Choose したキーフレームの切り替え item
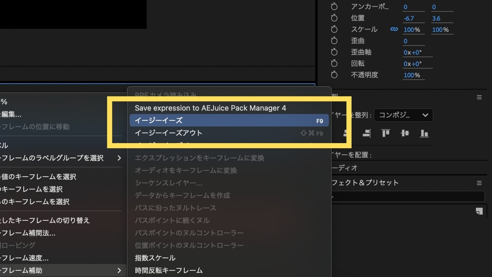The image size is (492, 277). point(62,220)
